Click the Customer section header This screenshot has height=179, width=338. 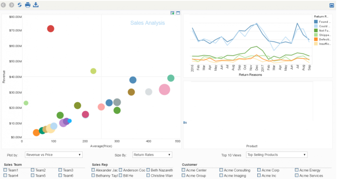(x=190, y=164)
